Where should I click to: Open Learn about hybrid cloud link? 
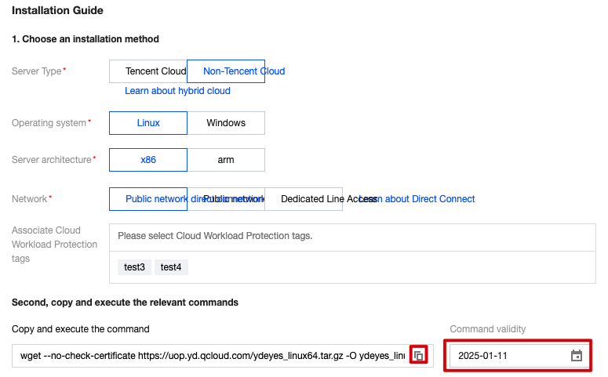point(177,91)
